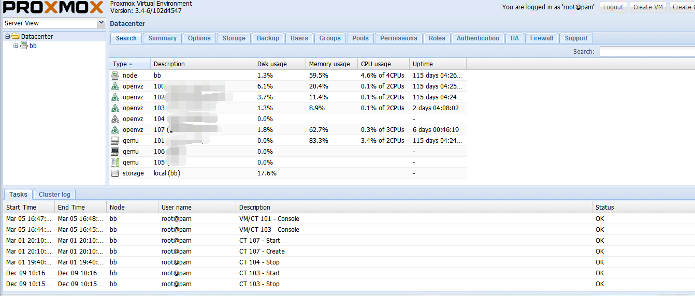Click the Create VM button

pos(648,7)
